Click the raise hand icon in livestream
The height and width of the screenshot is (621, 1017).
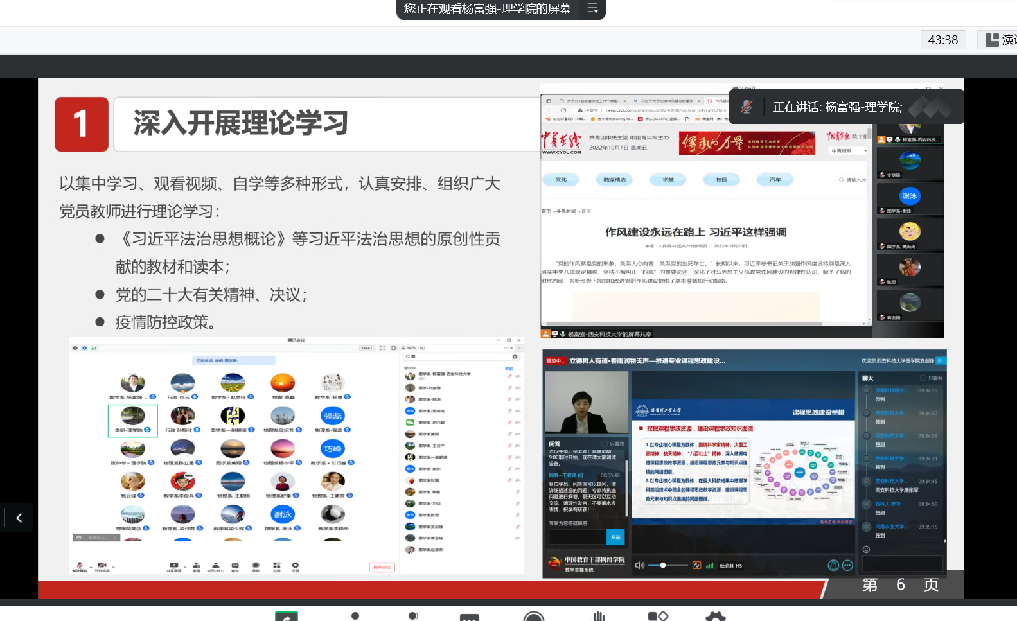pyautogui.click(x=833, y=565)
